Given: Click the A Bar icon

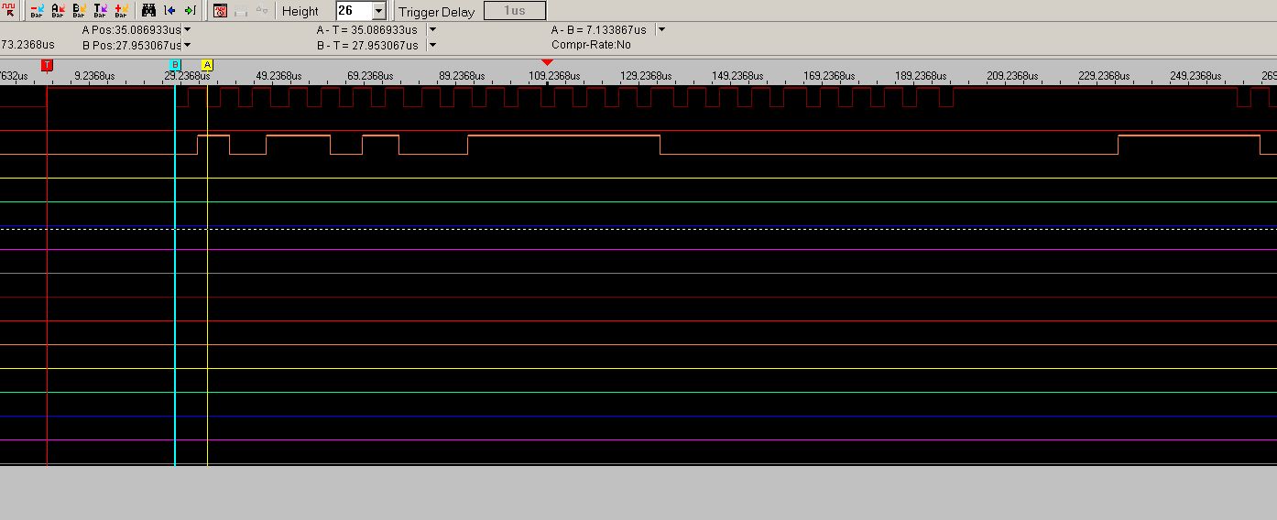Looking at the screenshot, I should point(58,11).
